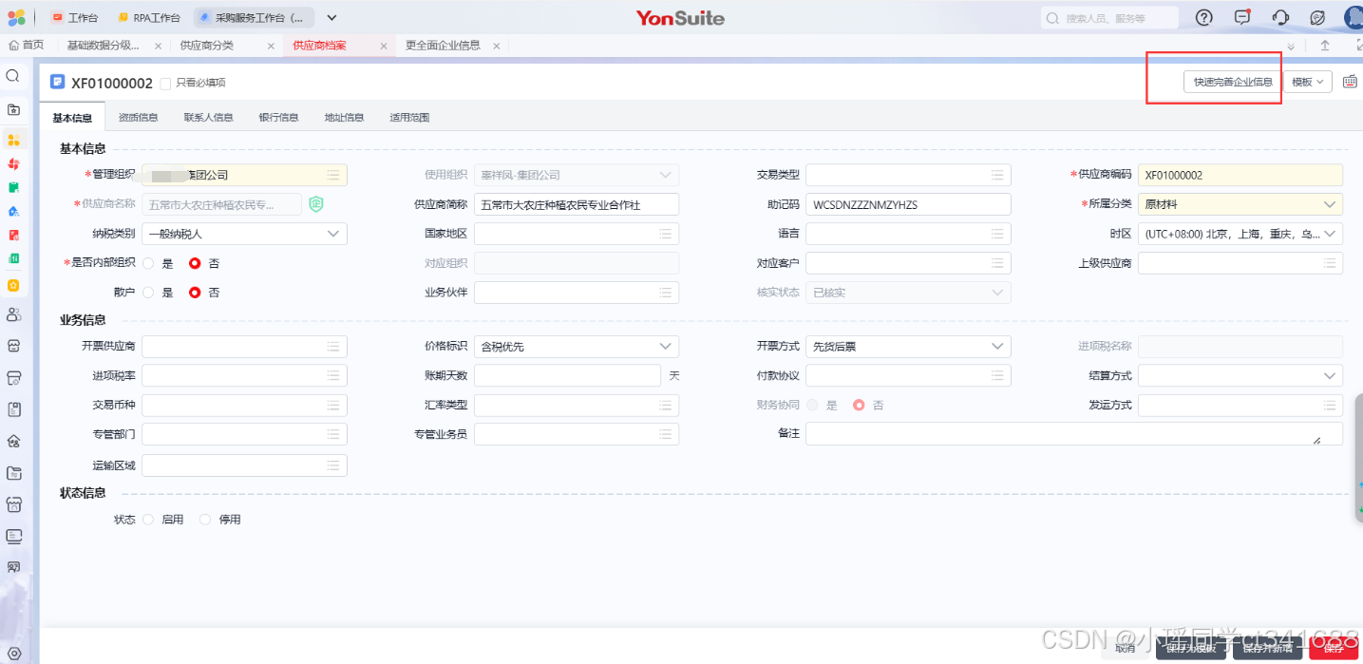Click the colorful app launcher logo
The image size is (1363, 664).
click(16, 17)
